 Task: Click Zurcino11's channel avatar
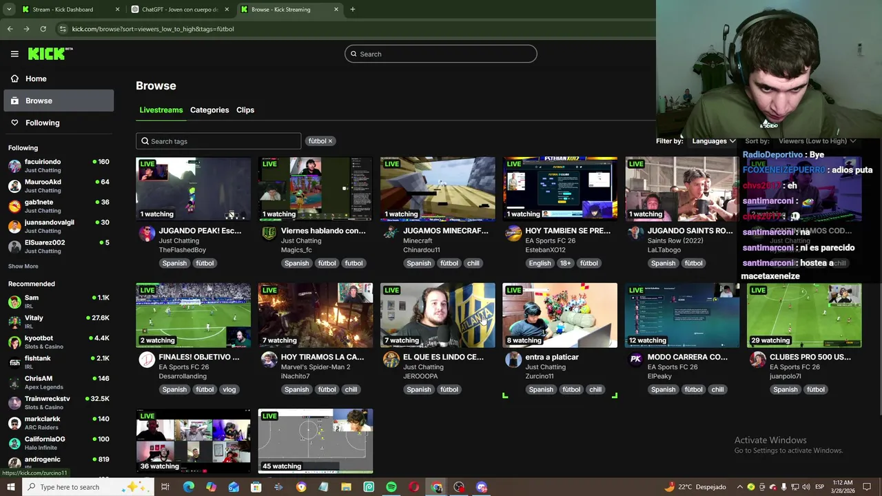(513, 359)
